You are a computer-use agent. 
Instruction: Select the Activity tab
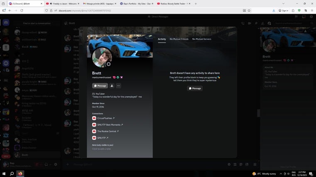click(x=162, y=39)
